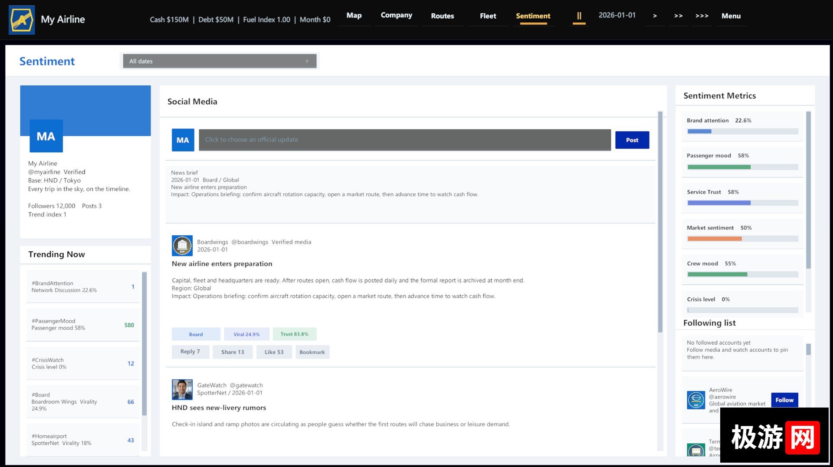Click the Trust 83.8% tag
Viewport: 833px width, 467px height.
coord(295,334)
